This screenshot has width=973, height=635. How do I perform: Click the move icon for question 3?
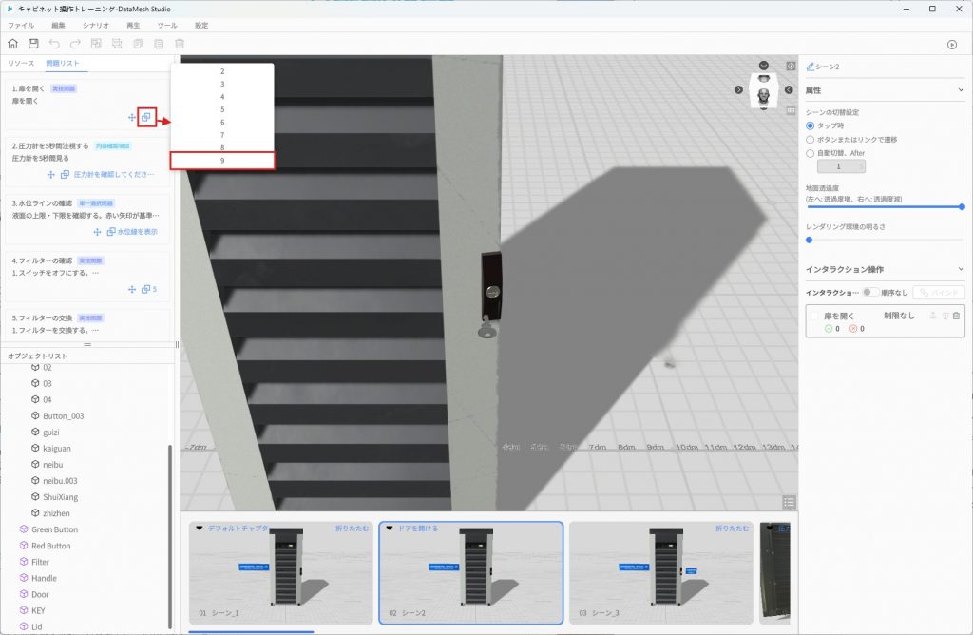[x=97, y=232]
